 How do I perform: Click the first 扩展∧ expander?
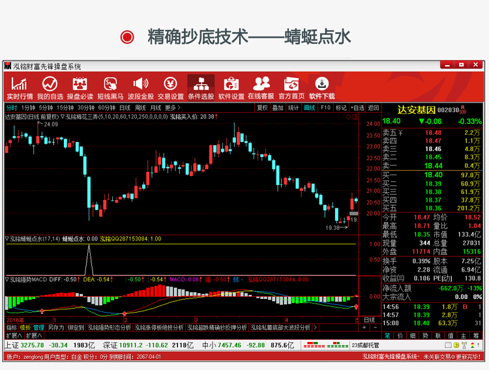[x=14, y=335]
